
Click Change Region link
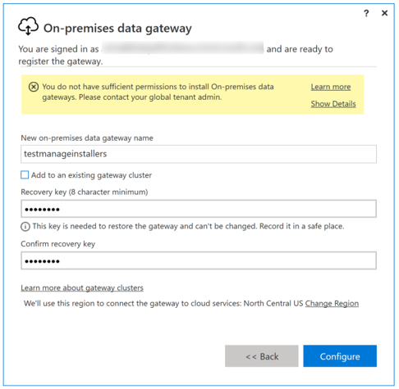pyautogui.click(x=332, y=304)
